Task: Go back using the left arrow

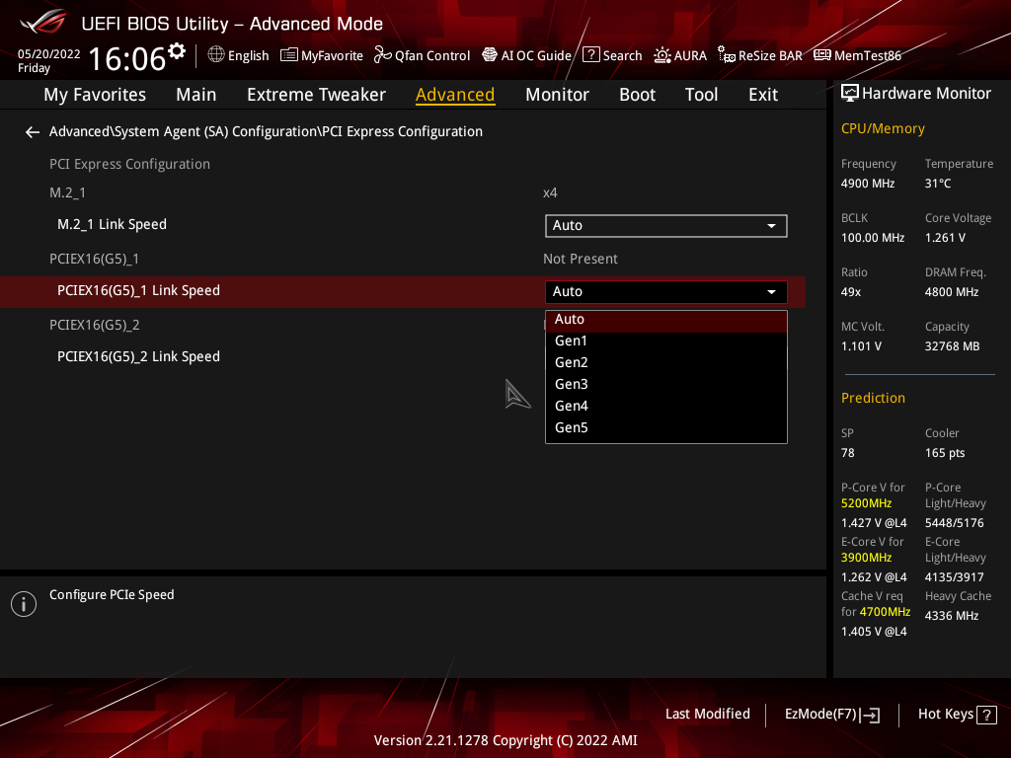Action: pos(33,132)
